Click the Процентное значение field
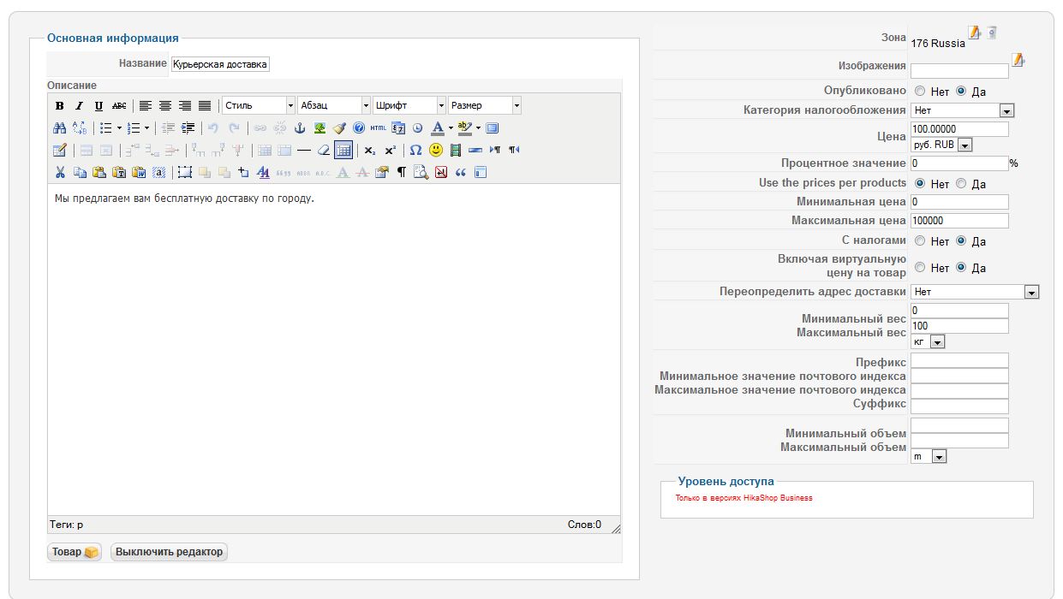This screenshot has width=1063, height=599. pyautogui.click(x=960, y=163)
